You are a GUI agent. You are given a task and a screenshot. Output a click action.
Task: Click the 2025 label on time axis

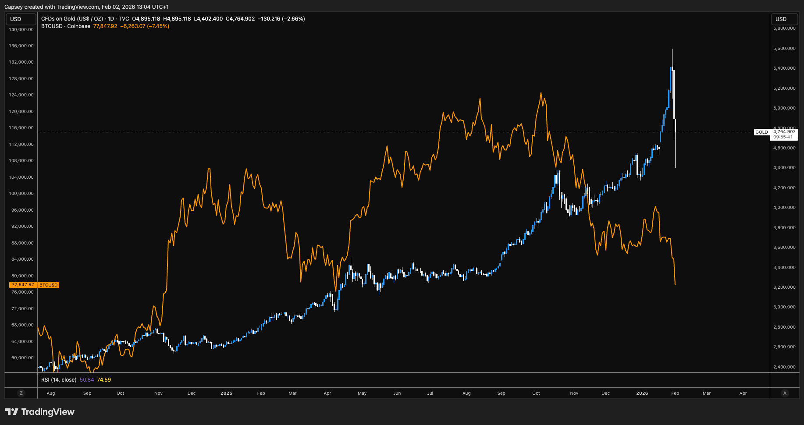click(x=226, y=393)
